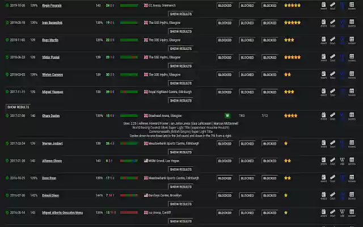Open event icon in Alfonso Olvera row

click(x=324, y=161)
